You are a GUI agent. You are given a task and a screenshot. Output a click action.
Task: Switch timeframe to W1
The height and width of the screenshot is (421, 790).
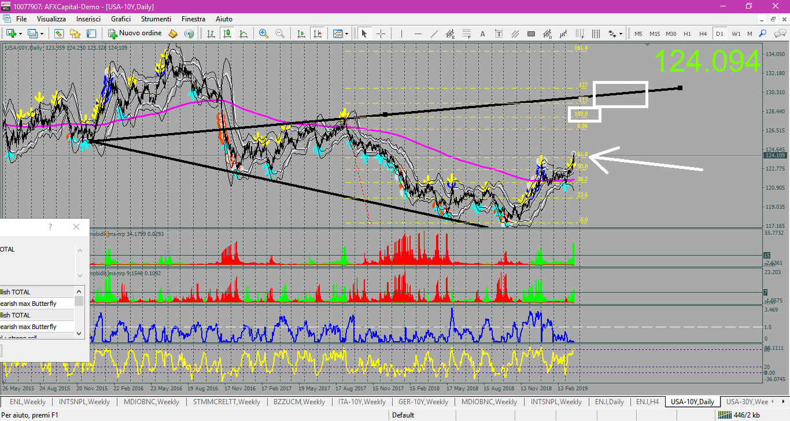tap(736, 34)
